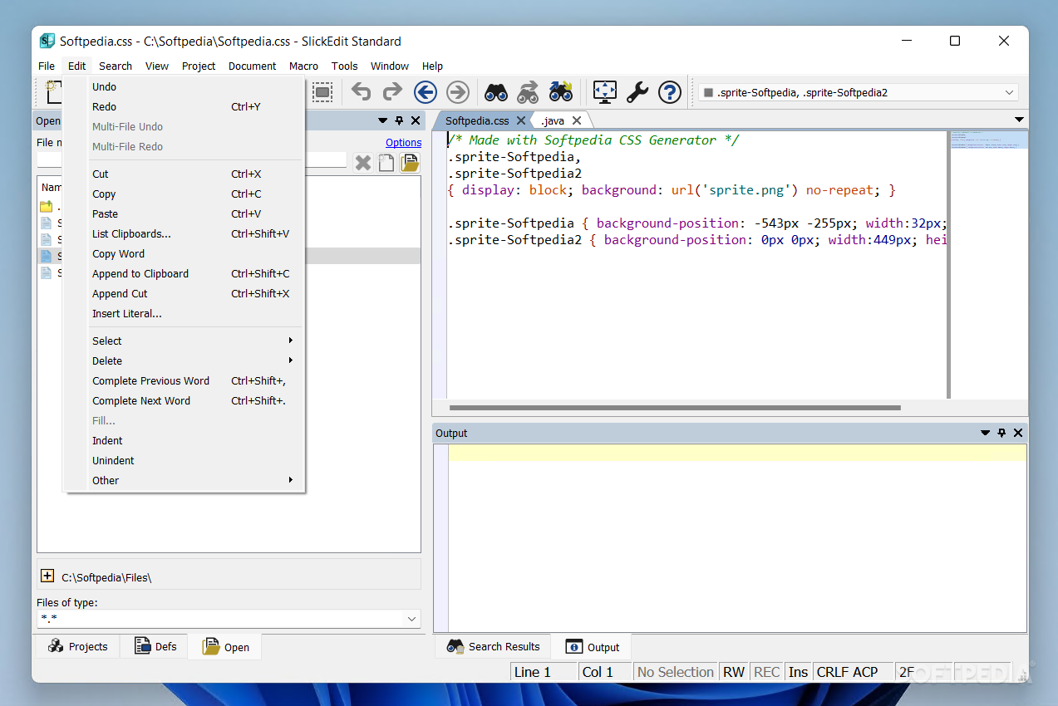Close the .java tab with its X
This screenshot has width=1058, height=706.
point(577,120)
